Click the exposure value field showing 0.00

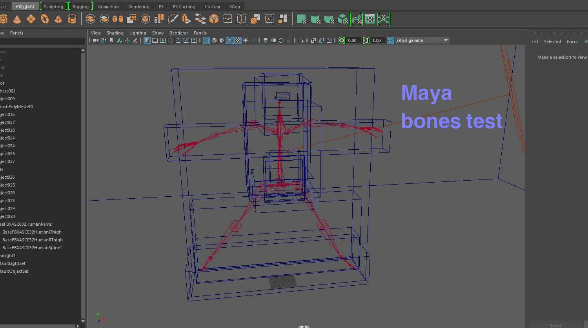pos(353,40)
